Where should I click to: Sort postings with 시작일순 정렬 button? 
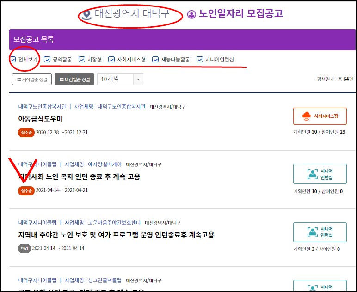click(32, 79)
